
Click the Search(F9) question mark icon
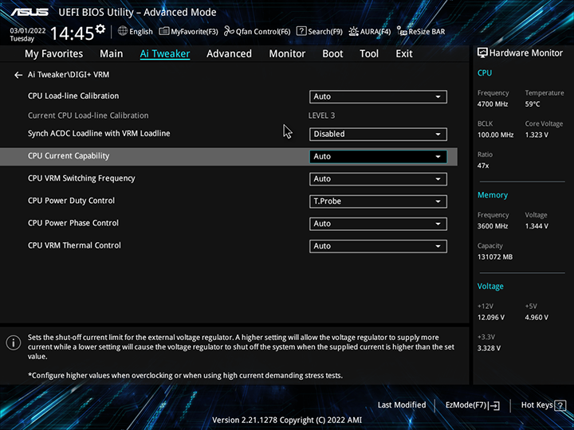pyautogui.click(x=301, y=32)
